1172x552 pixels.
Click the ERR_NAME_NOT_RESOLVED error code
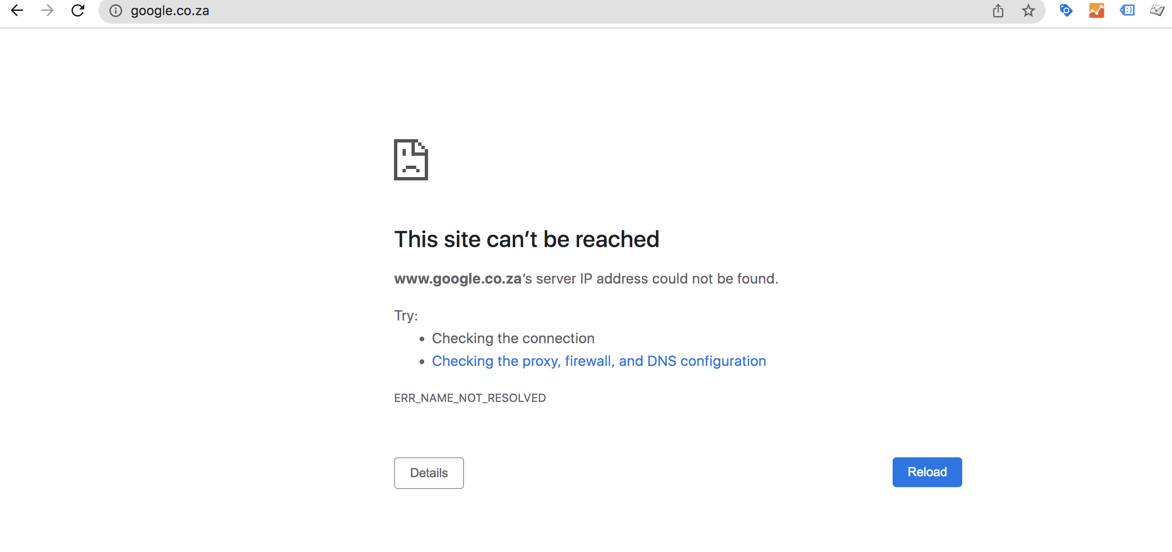[x=470, y=398]
